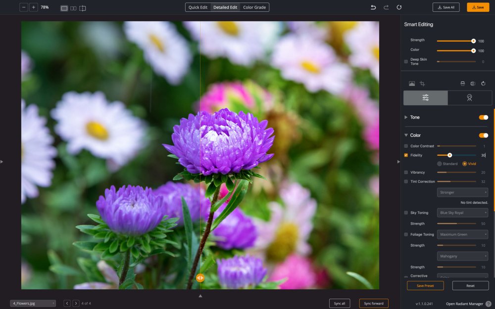495x309 pixels.
Task: Click the orange Save button
Action: tap(478, 7)
